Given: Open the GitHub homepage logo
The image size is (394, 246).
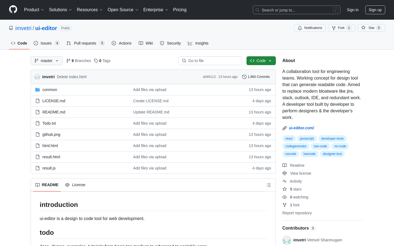Looking at the screenshot, I should 13,10.
